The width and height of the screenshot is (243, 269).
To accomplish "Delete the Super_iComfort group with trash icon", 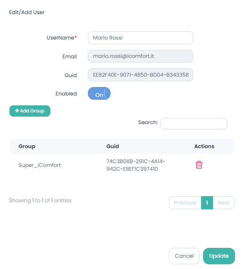I will pos(199,165).
